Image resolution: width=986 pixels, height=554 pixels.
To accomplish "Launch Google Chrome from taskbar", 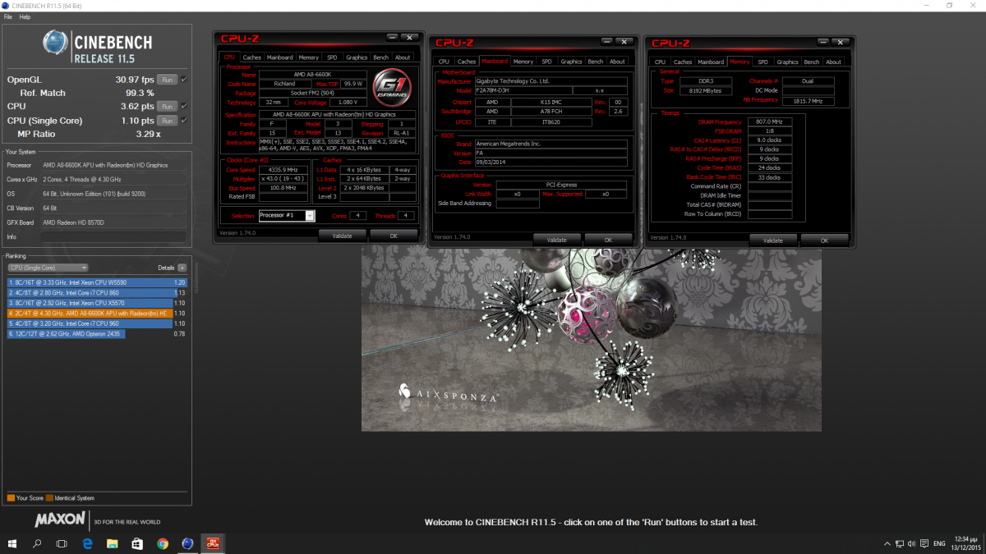I will click(163, 543).
